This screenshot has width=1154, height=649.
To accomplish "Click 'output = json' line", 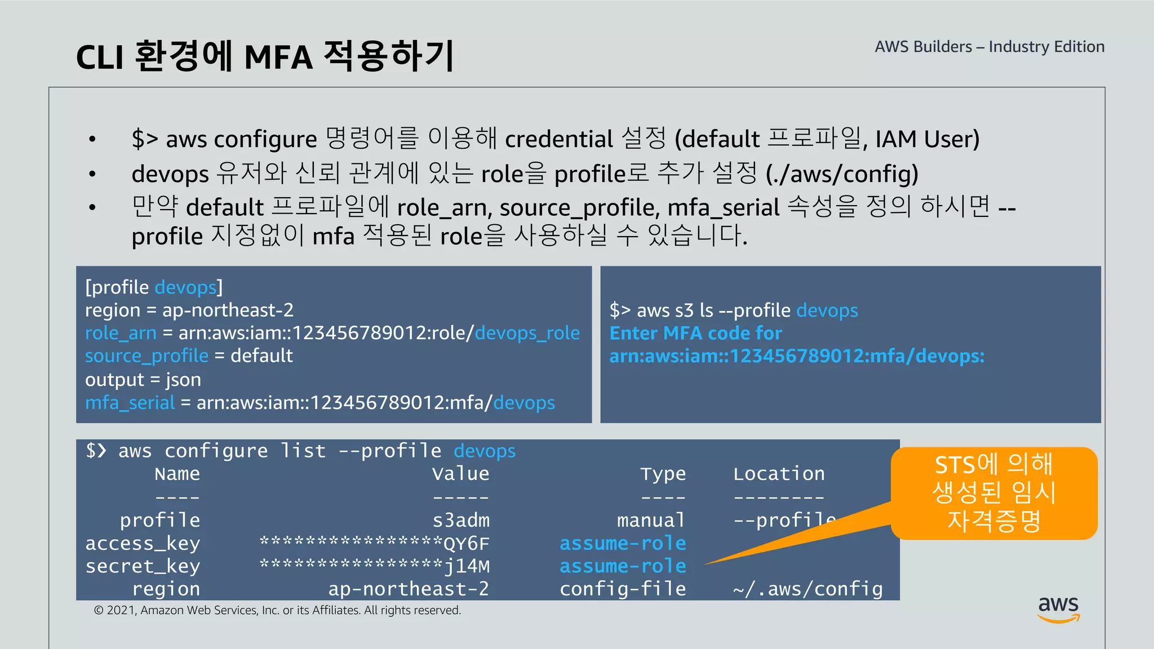I will coord(143,380).
